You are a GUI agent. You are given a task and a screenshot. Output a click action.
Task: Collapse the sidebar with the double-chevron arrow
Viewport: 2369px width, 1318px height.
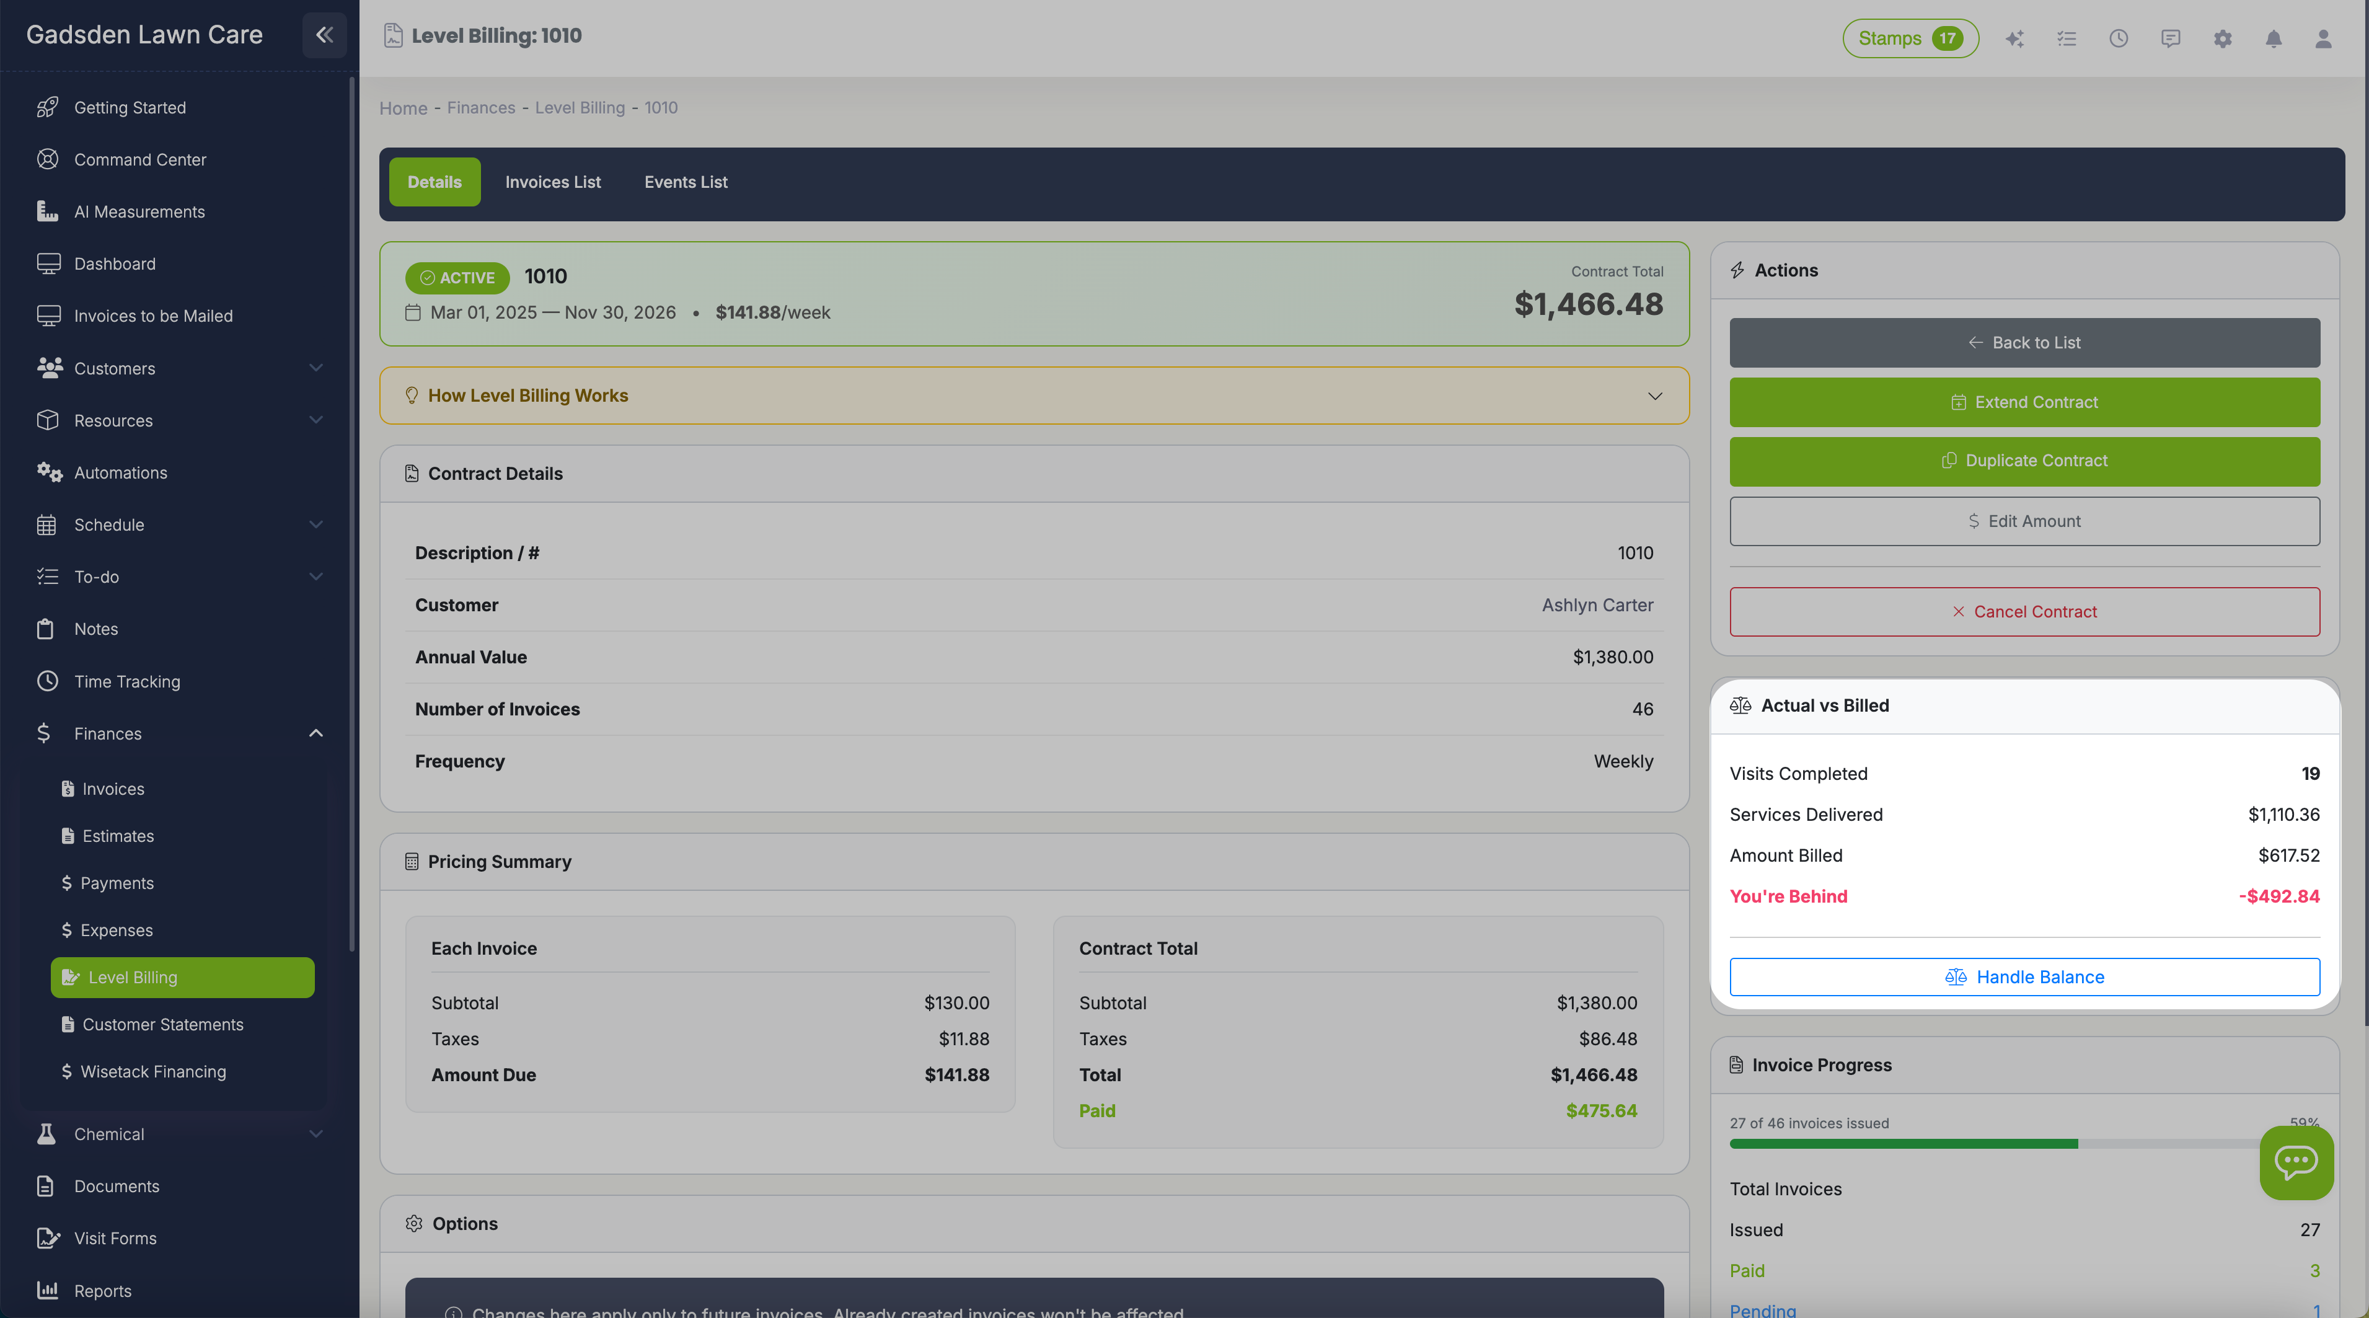point(324,35)
